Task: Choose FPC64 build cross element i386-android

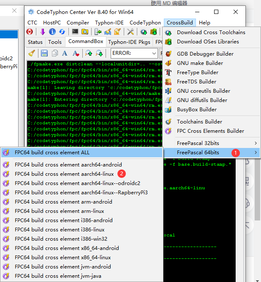Action: pyautogui.click(x=82, y=220)
